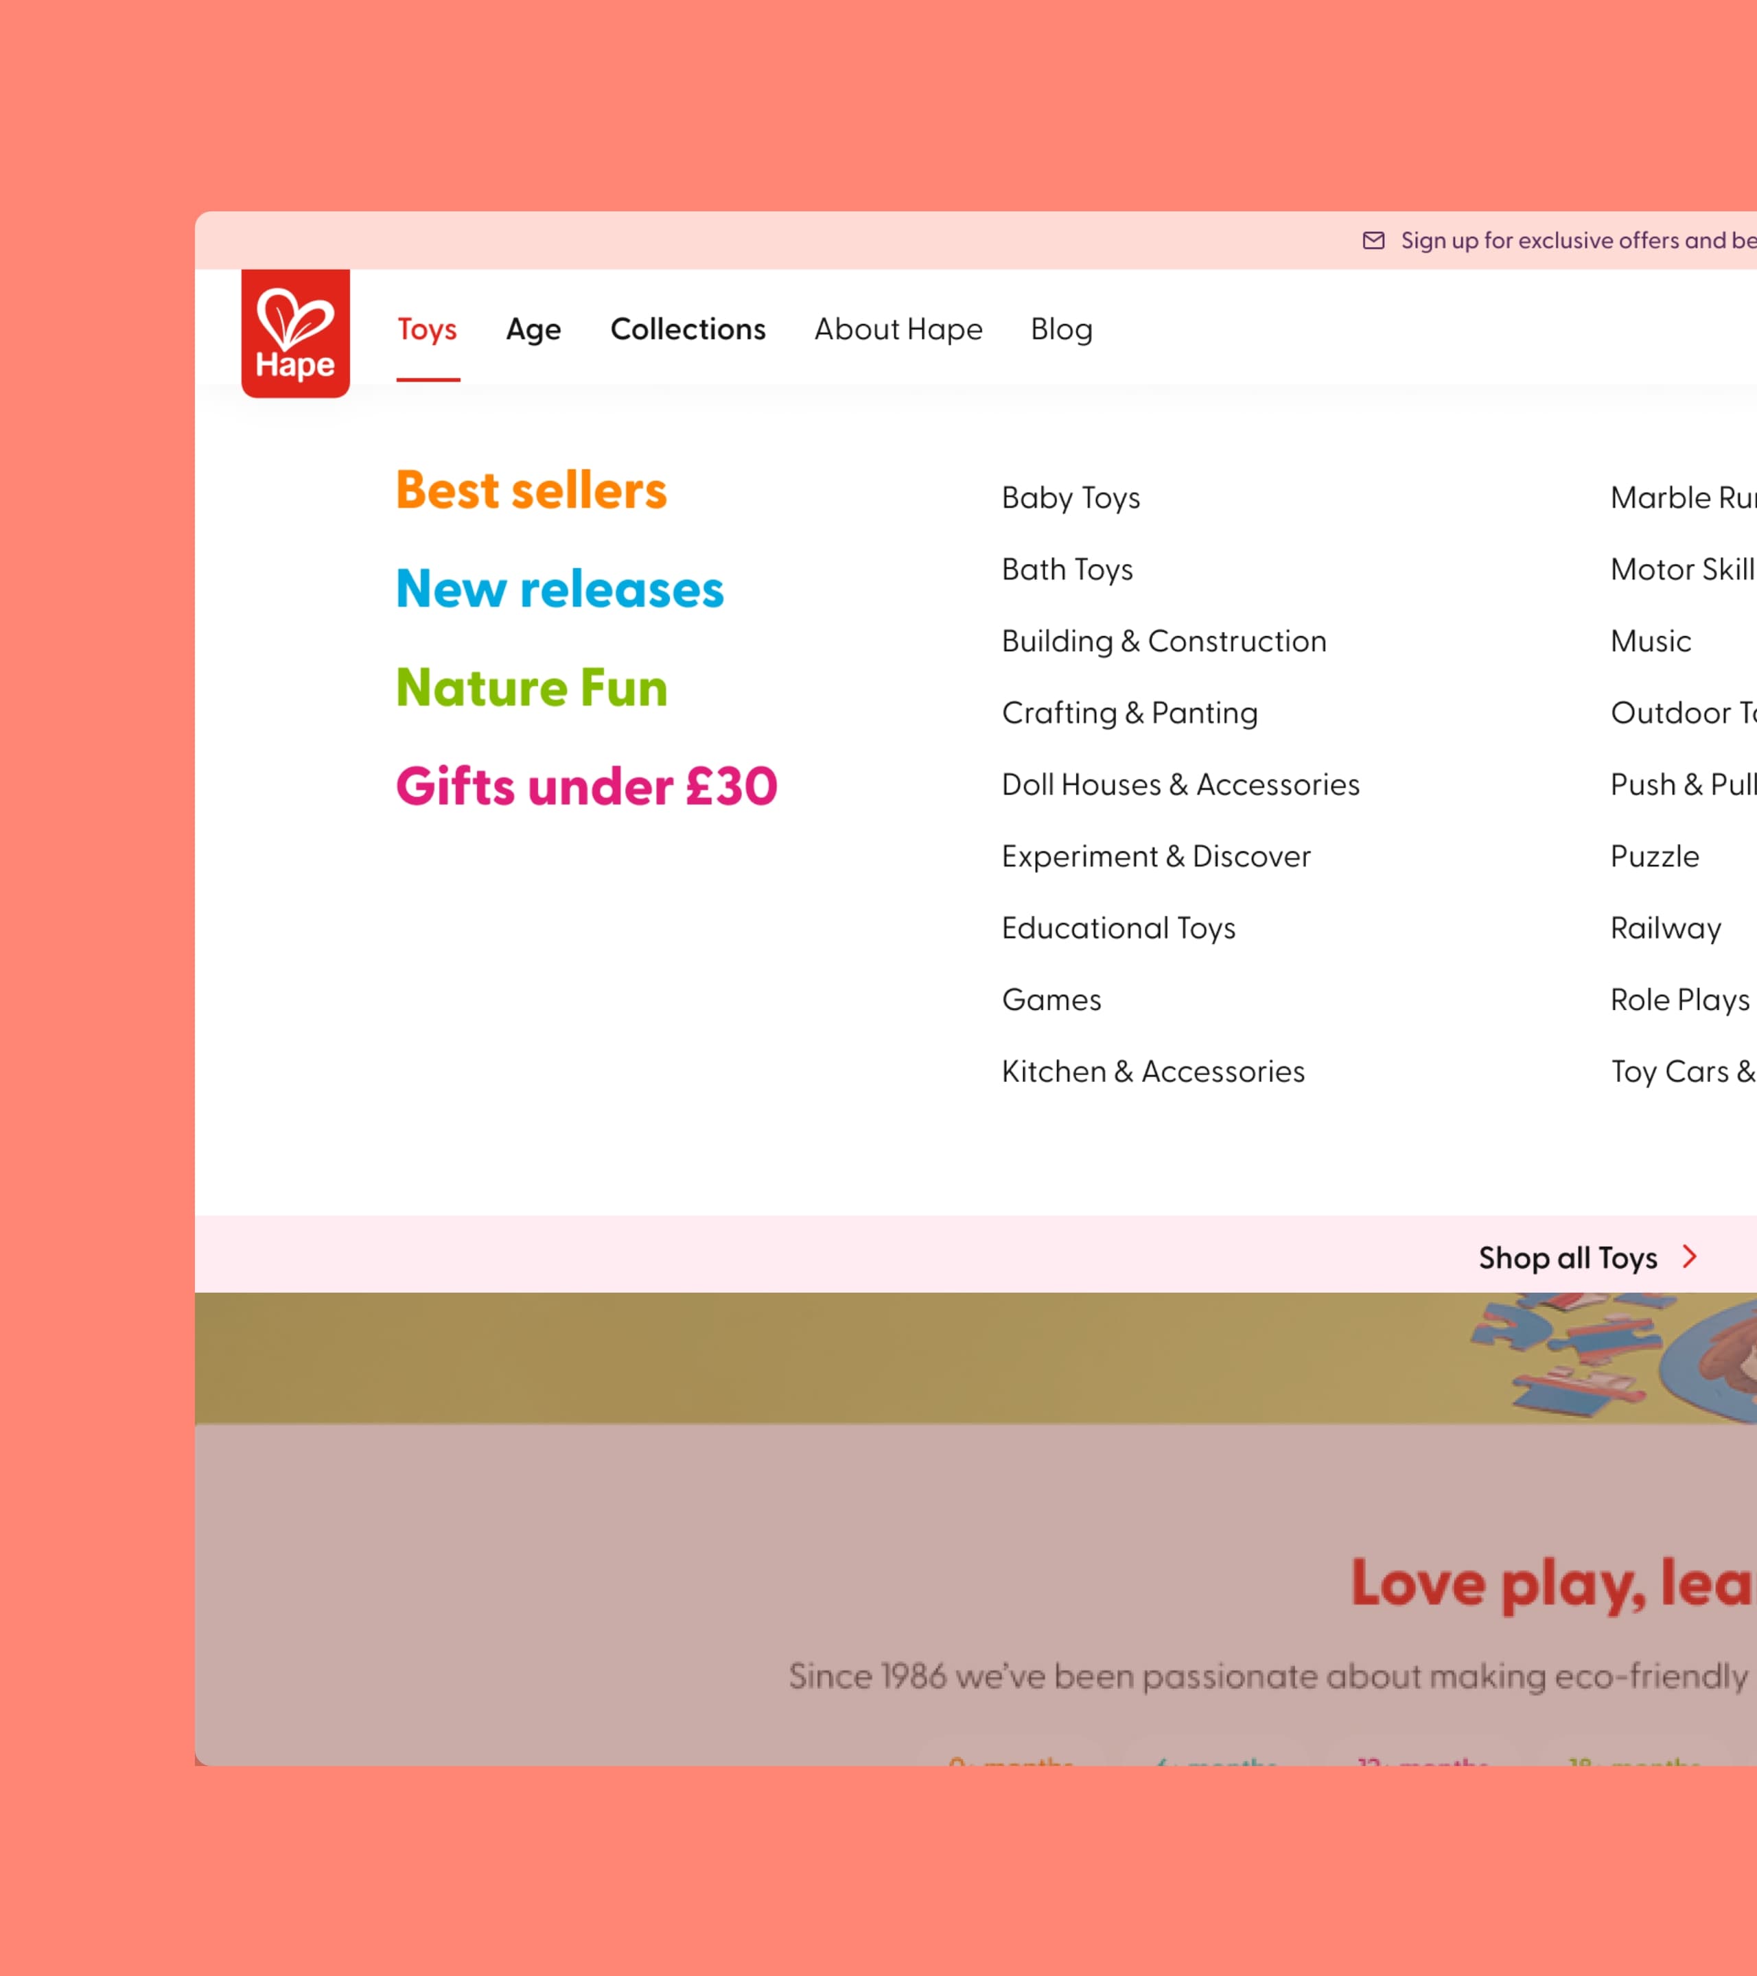Click the envelope icon in the signup banner
The image size is (1757, 1976).
(x=1375, y=241)
